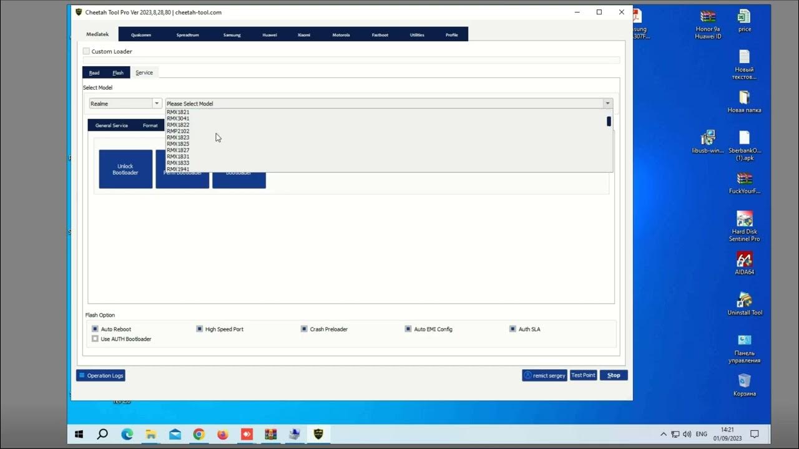Select the Mediatek tab
This screenshot has width=799, height=449.
pyautogui.click(x=97, y=34)
